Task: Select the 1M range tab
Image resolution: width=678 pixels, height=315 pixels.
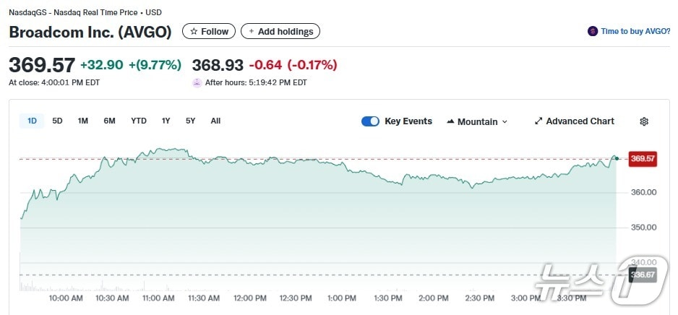Action: [83, 121]
